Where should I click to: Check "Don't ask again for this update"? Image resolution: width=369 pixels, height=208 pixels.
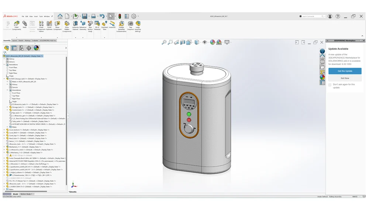tap(330, 85)
